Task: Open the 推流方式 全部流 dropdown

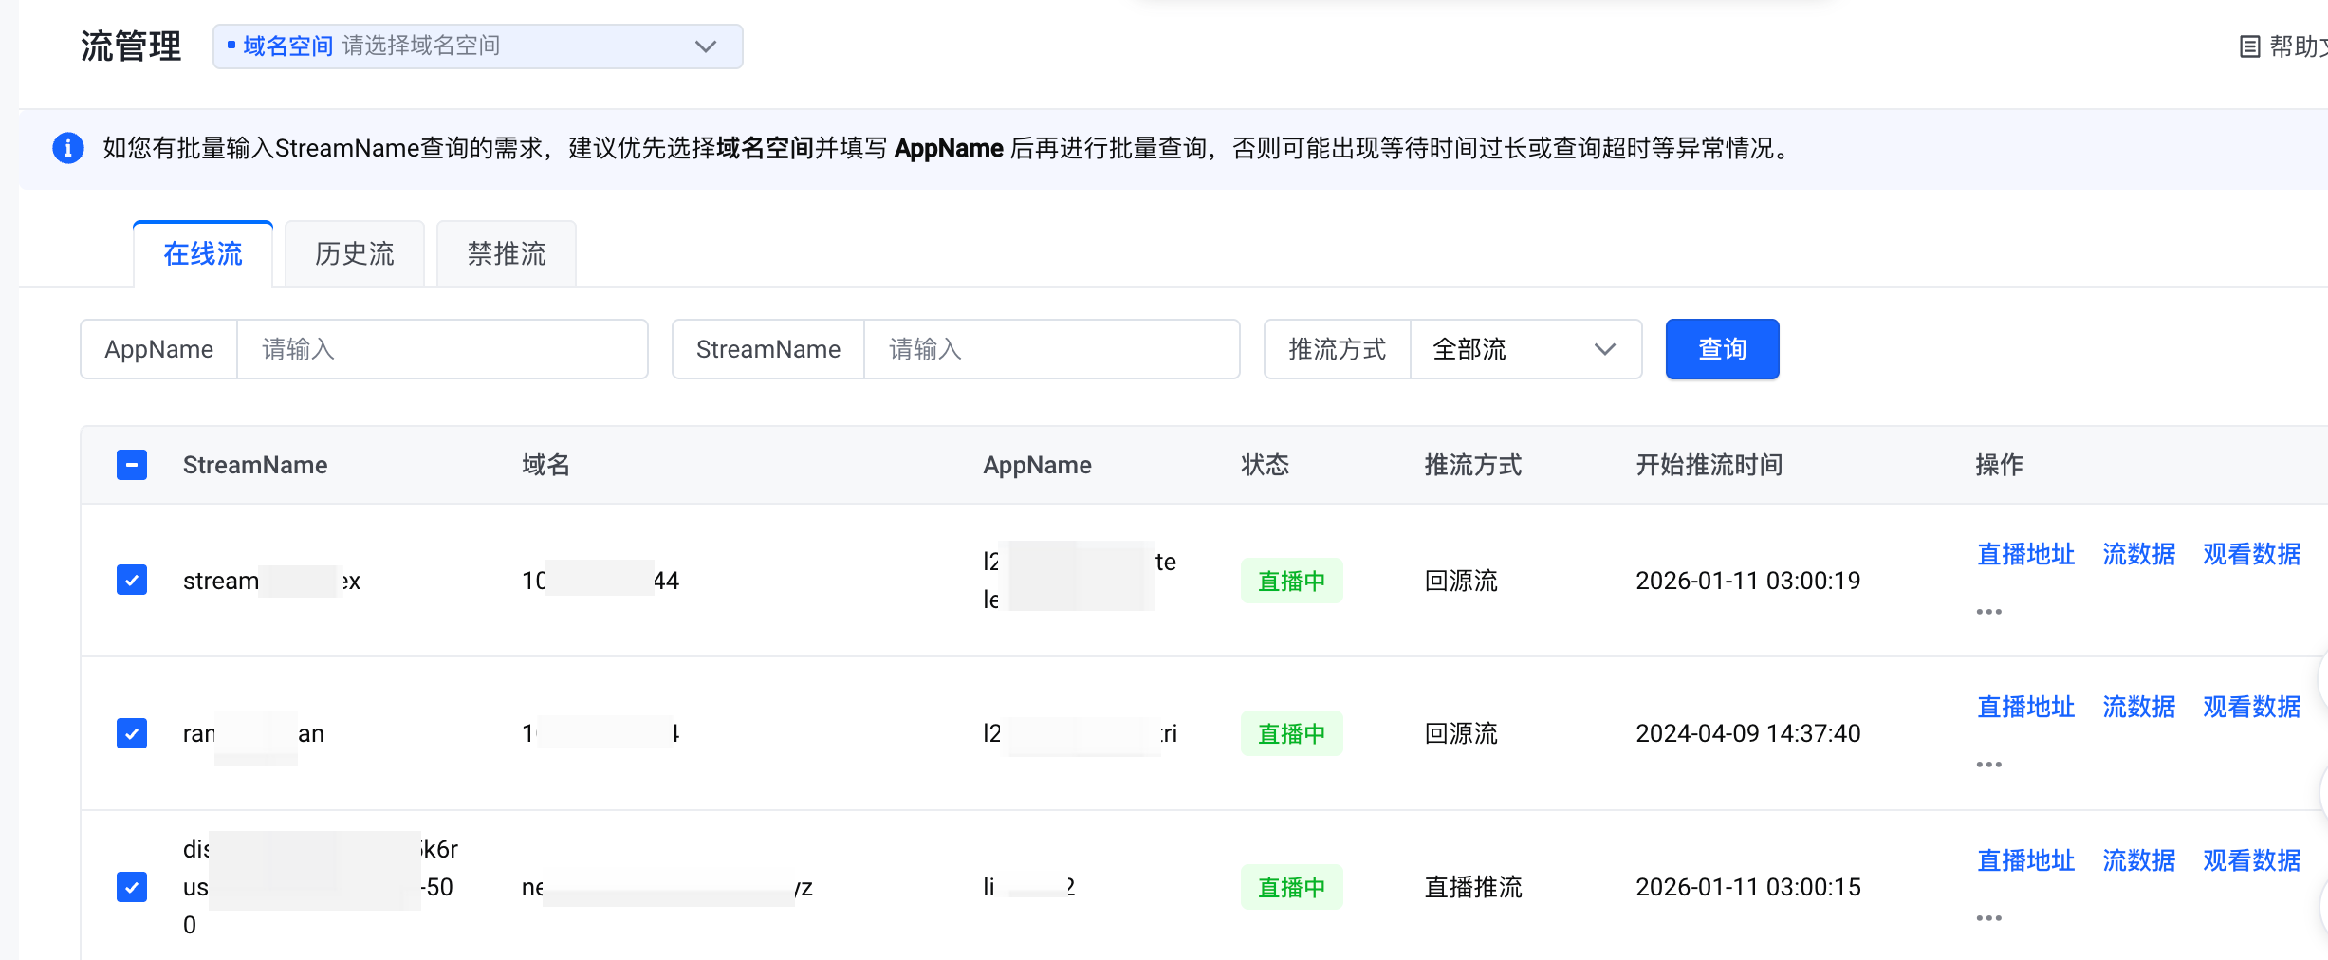Action: tap(1524, 349)
